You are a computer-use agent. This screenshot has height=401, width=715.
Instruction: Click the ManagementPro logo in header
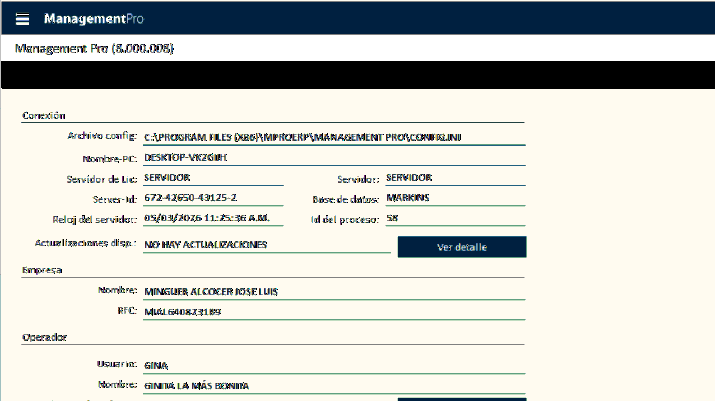94,19
